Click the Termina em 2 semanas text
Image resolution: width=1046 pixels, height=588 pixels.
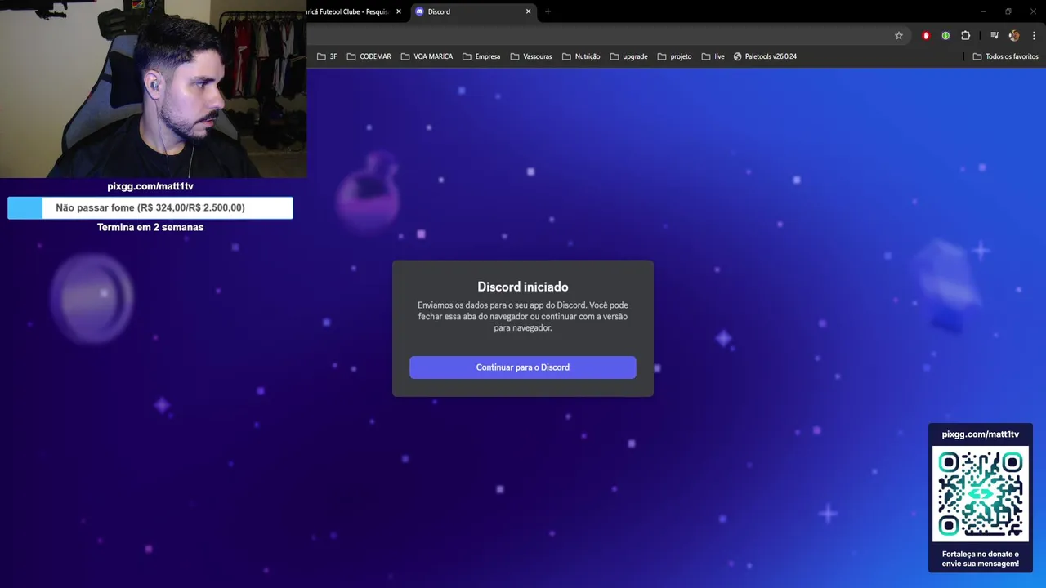coord(150,227)
